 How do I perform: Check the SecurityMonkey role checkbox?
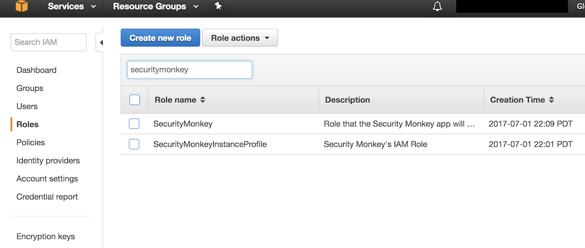(134, 124)
